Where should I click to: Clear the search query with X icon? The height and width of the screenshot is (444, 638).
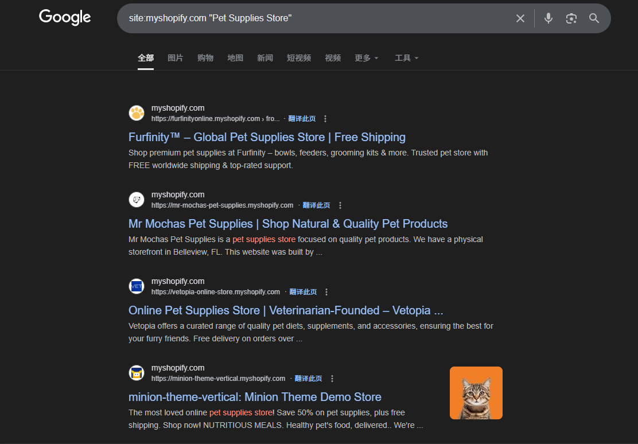coord(520,18)
